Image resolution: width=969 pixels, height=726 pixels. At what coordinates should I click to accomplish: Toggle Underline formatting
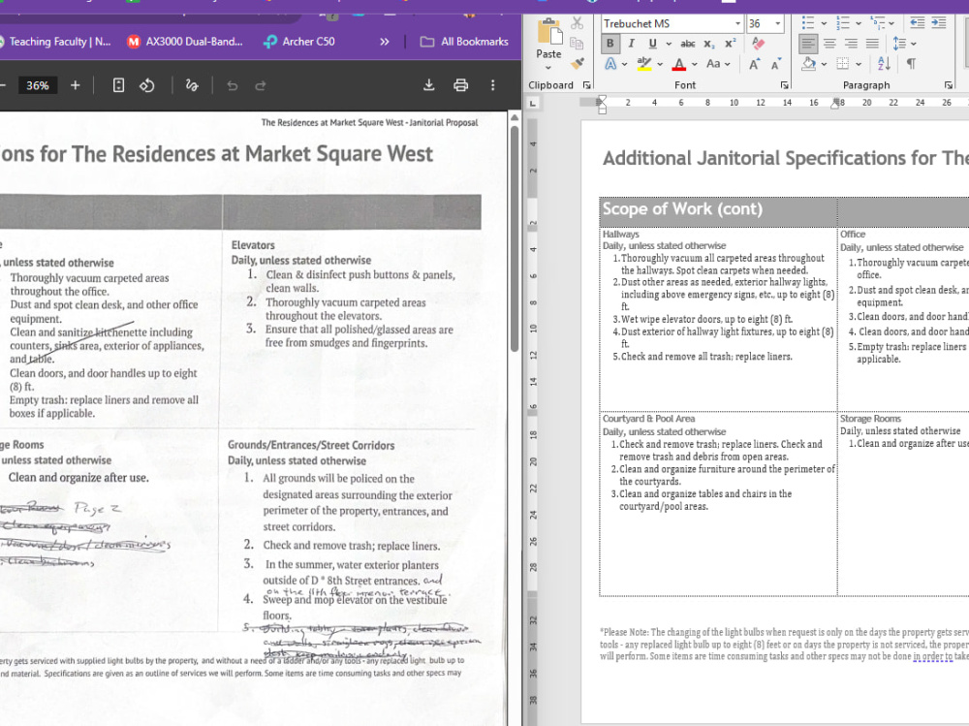click(652, 44)
